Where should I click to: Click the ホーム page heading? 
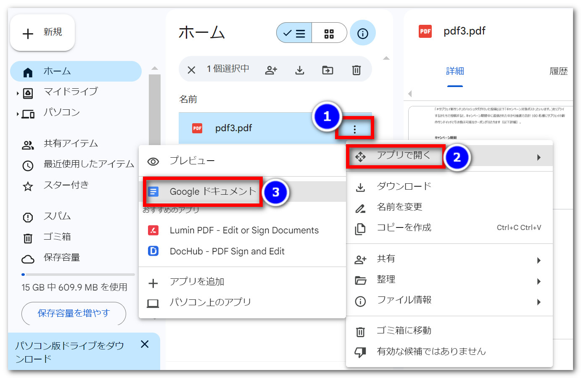point(202,32)
